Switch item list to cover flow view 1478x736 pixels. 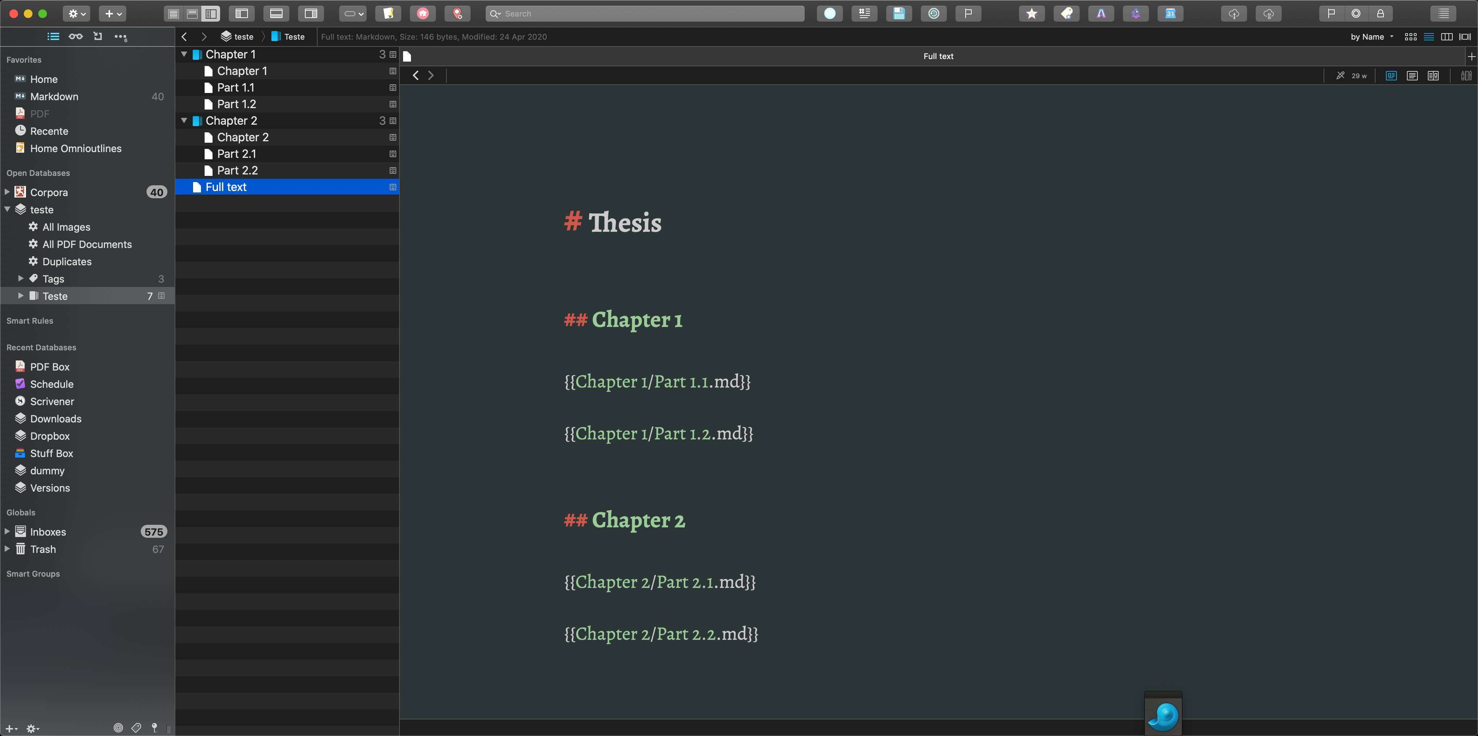[1465, 37]
